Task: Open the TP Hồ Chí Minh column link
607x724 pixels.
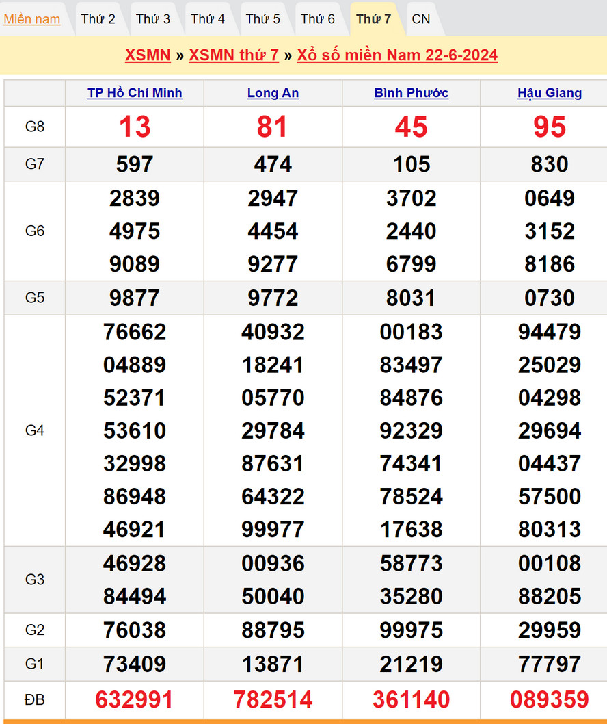Action: [135, 93]
